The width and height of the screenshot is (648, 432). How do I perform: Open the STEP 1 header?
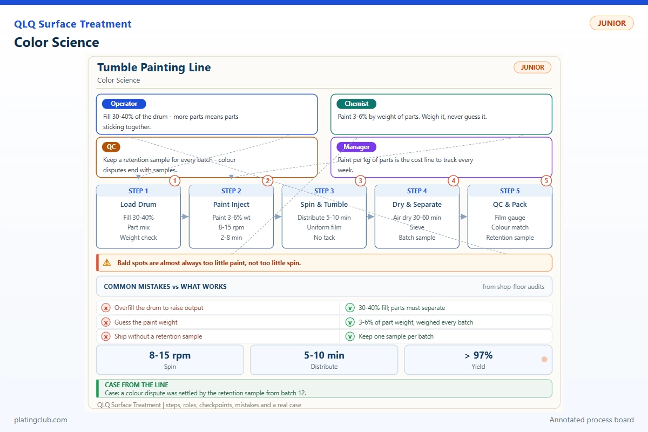pyautogui.click(x=138, y=191)
